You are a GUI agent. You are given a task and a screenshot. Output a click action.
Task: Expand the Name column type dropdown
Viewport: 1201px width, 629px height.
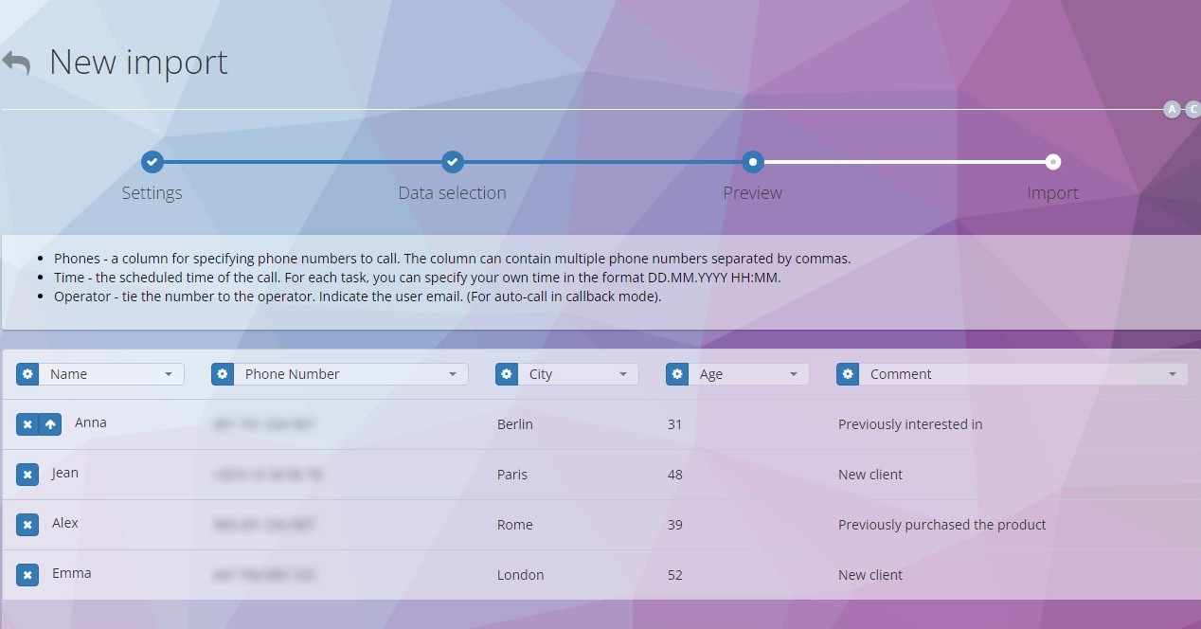pyautogui.click(x=112, y=374)
